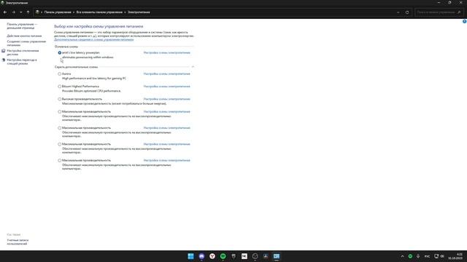Image resolution: width=467 pixels, height=262 pixels.
Task: Open the Windows Start menu
Action: tap(190, 256)
